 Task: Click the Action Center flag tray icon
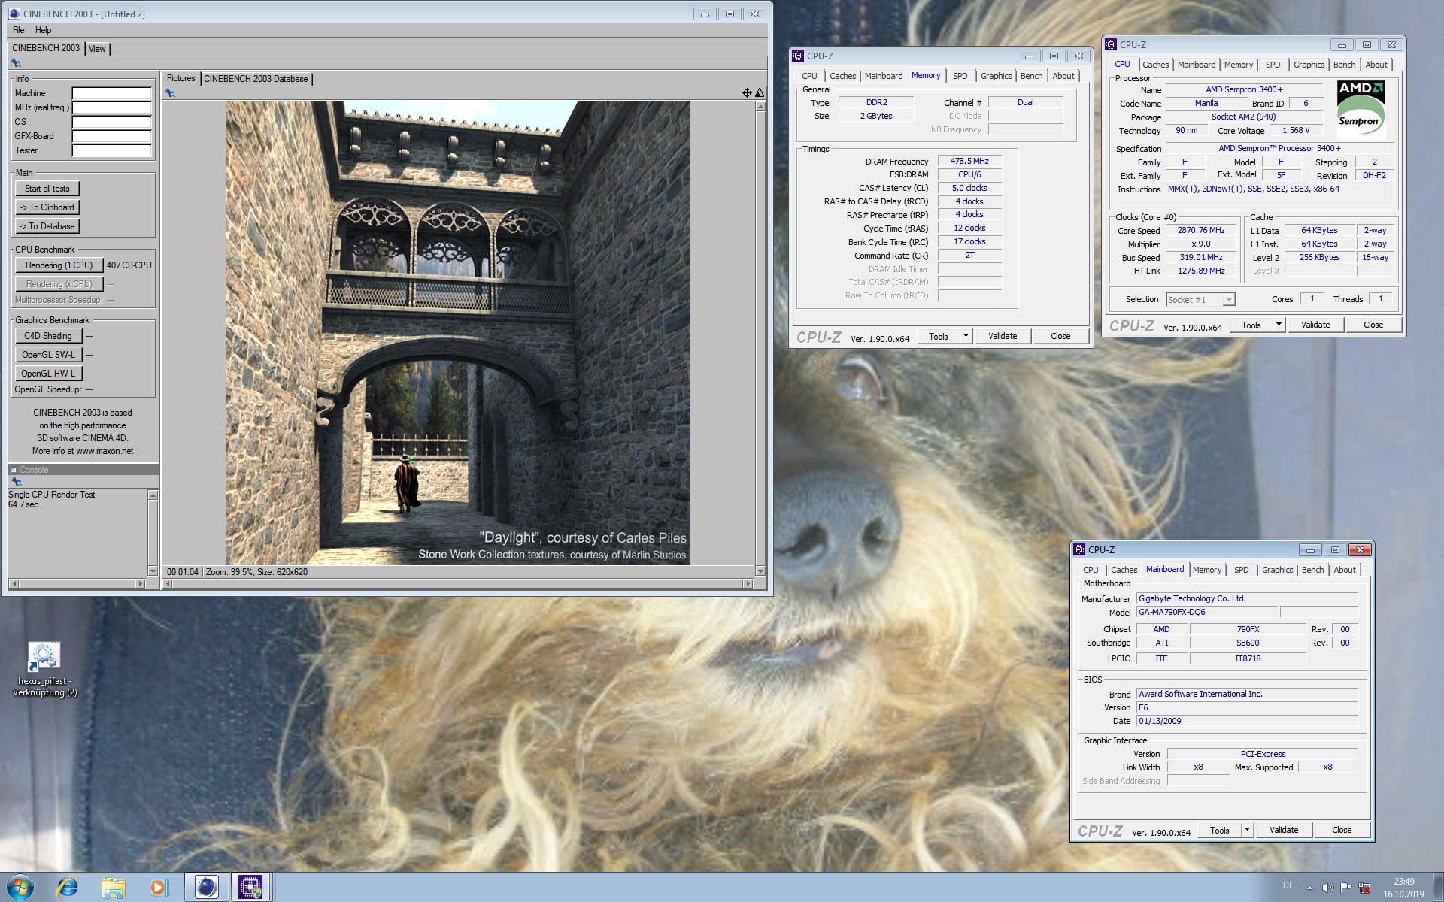pyautogui.click(x=1345, y=888)
